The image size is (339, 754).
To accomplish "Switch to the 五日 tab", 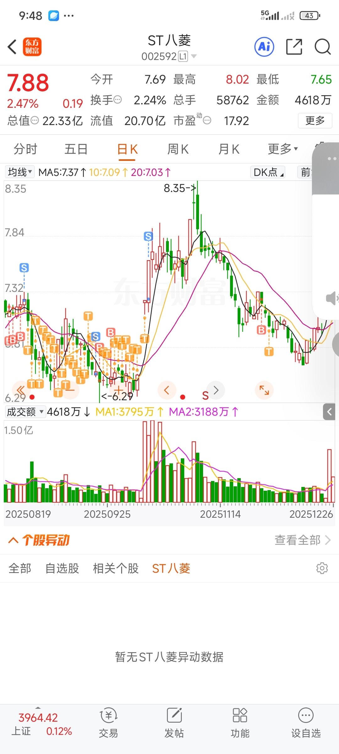I will (x=76, y=149).
